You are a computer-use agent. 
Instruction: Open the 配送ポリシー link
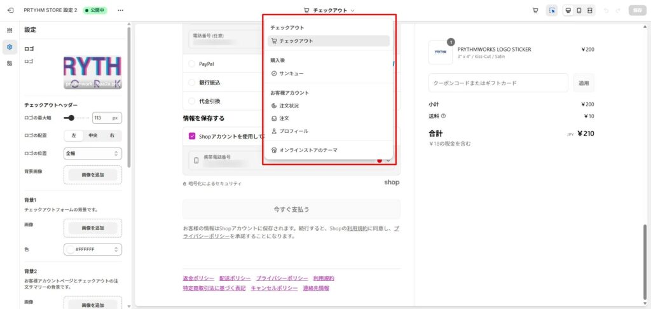point(235,278)
